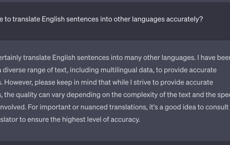Click "the quality can vary" in the response
230x145 pixels.
click(34, 95)
